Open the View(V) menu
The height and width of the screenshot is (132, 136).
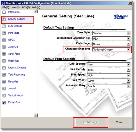coord(16,7)
